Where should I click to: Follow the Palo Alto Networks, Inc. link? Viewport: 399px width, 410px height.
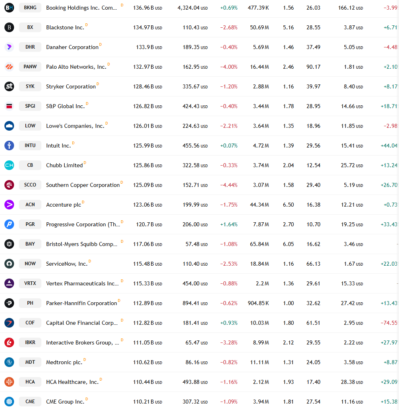(76, 67)
